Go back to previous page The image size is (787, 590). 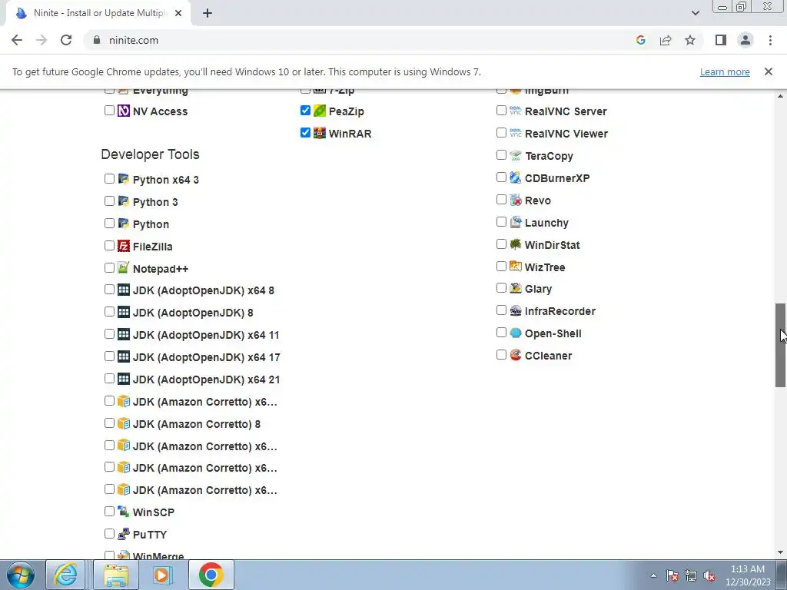click(x=17, y=40)
